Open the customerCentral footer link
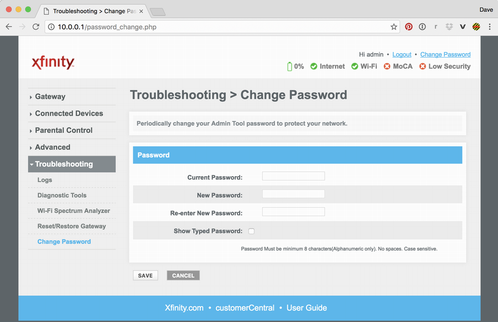The image size is (498, 322). click(245, 308)
